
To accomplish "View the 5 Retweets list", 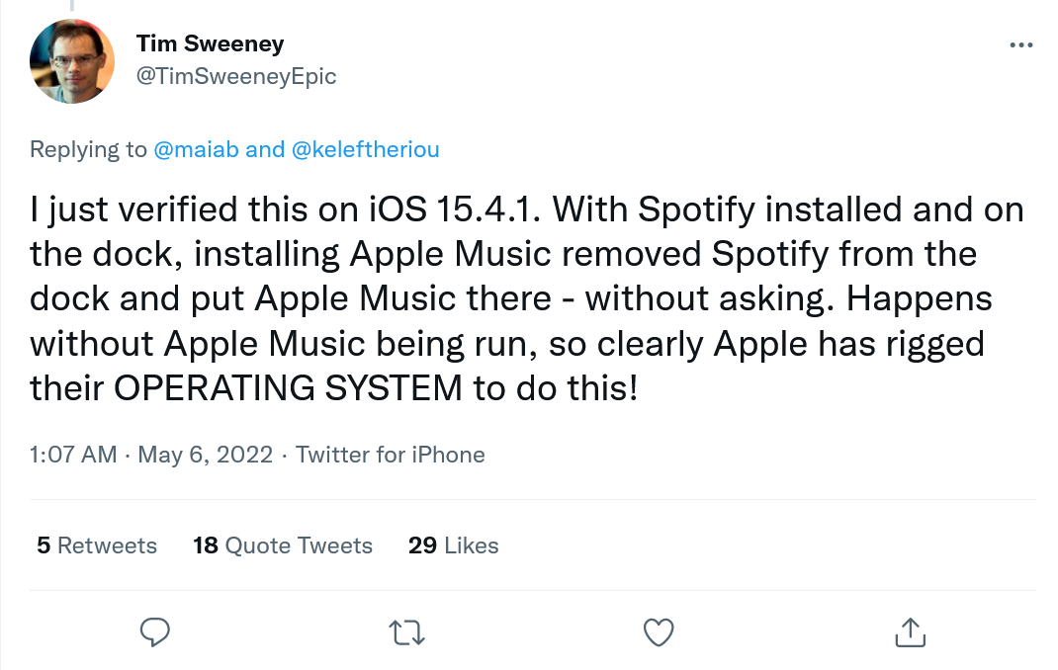I will coord(97,545).
